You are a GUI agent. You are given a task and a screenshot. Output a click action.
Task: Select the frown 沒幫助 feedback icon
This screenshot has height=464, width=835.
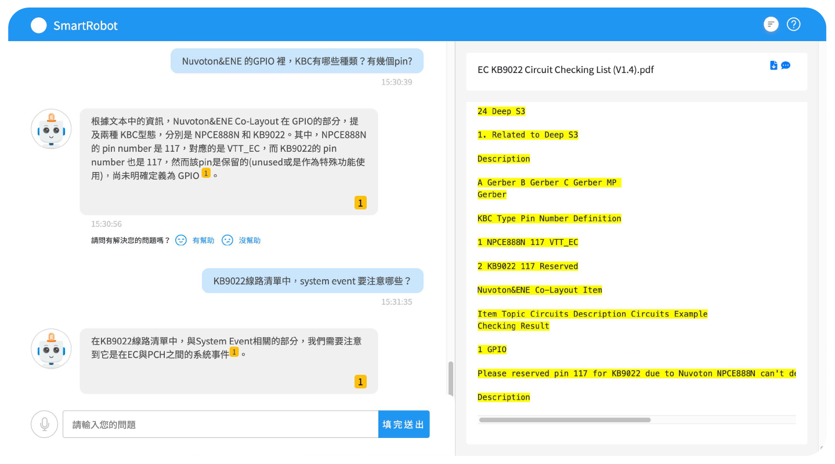pos(227,240)
